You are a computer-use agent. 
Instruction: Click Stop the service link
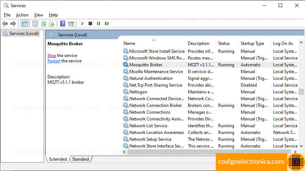pyautogui.click(x=51, y=56)
